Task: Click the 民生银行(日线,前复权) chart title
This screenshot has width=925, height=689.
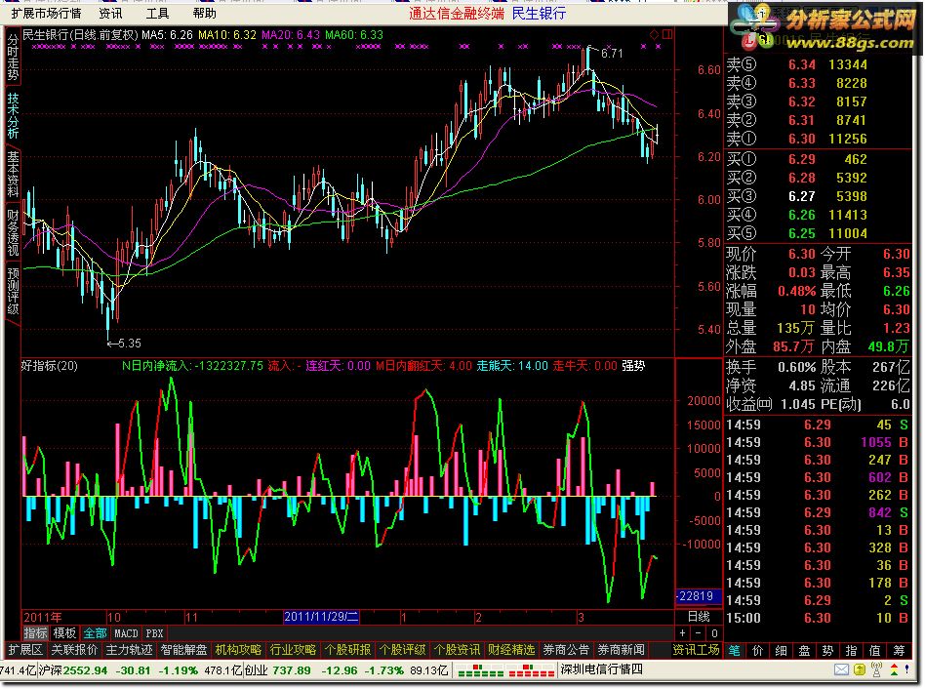Action: click(80, 35)
